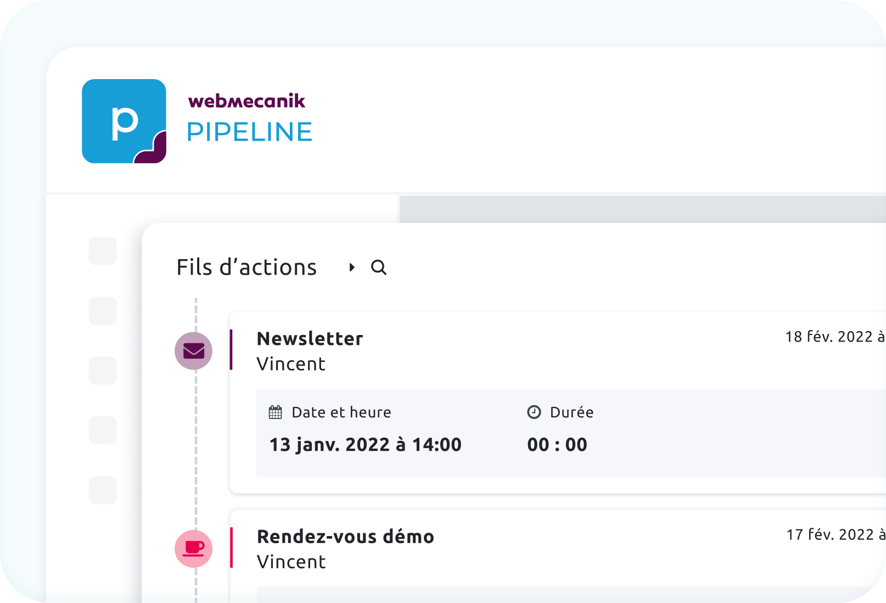Select the third sidebar placeholder square

click(103, 371)
